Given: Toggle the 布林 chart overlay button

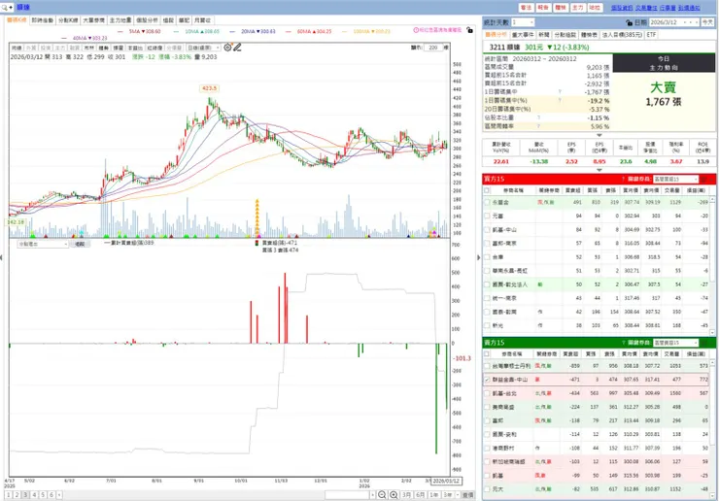Looking at the screenshot, I should pyautogui.click(x=89, y=48).
